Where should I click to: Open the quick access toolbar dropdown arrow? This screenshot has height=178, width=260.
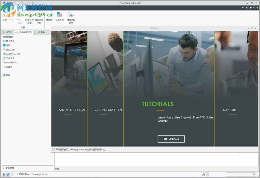(33, 3)
